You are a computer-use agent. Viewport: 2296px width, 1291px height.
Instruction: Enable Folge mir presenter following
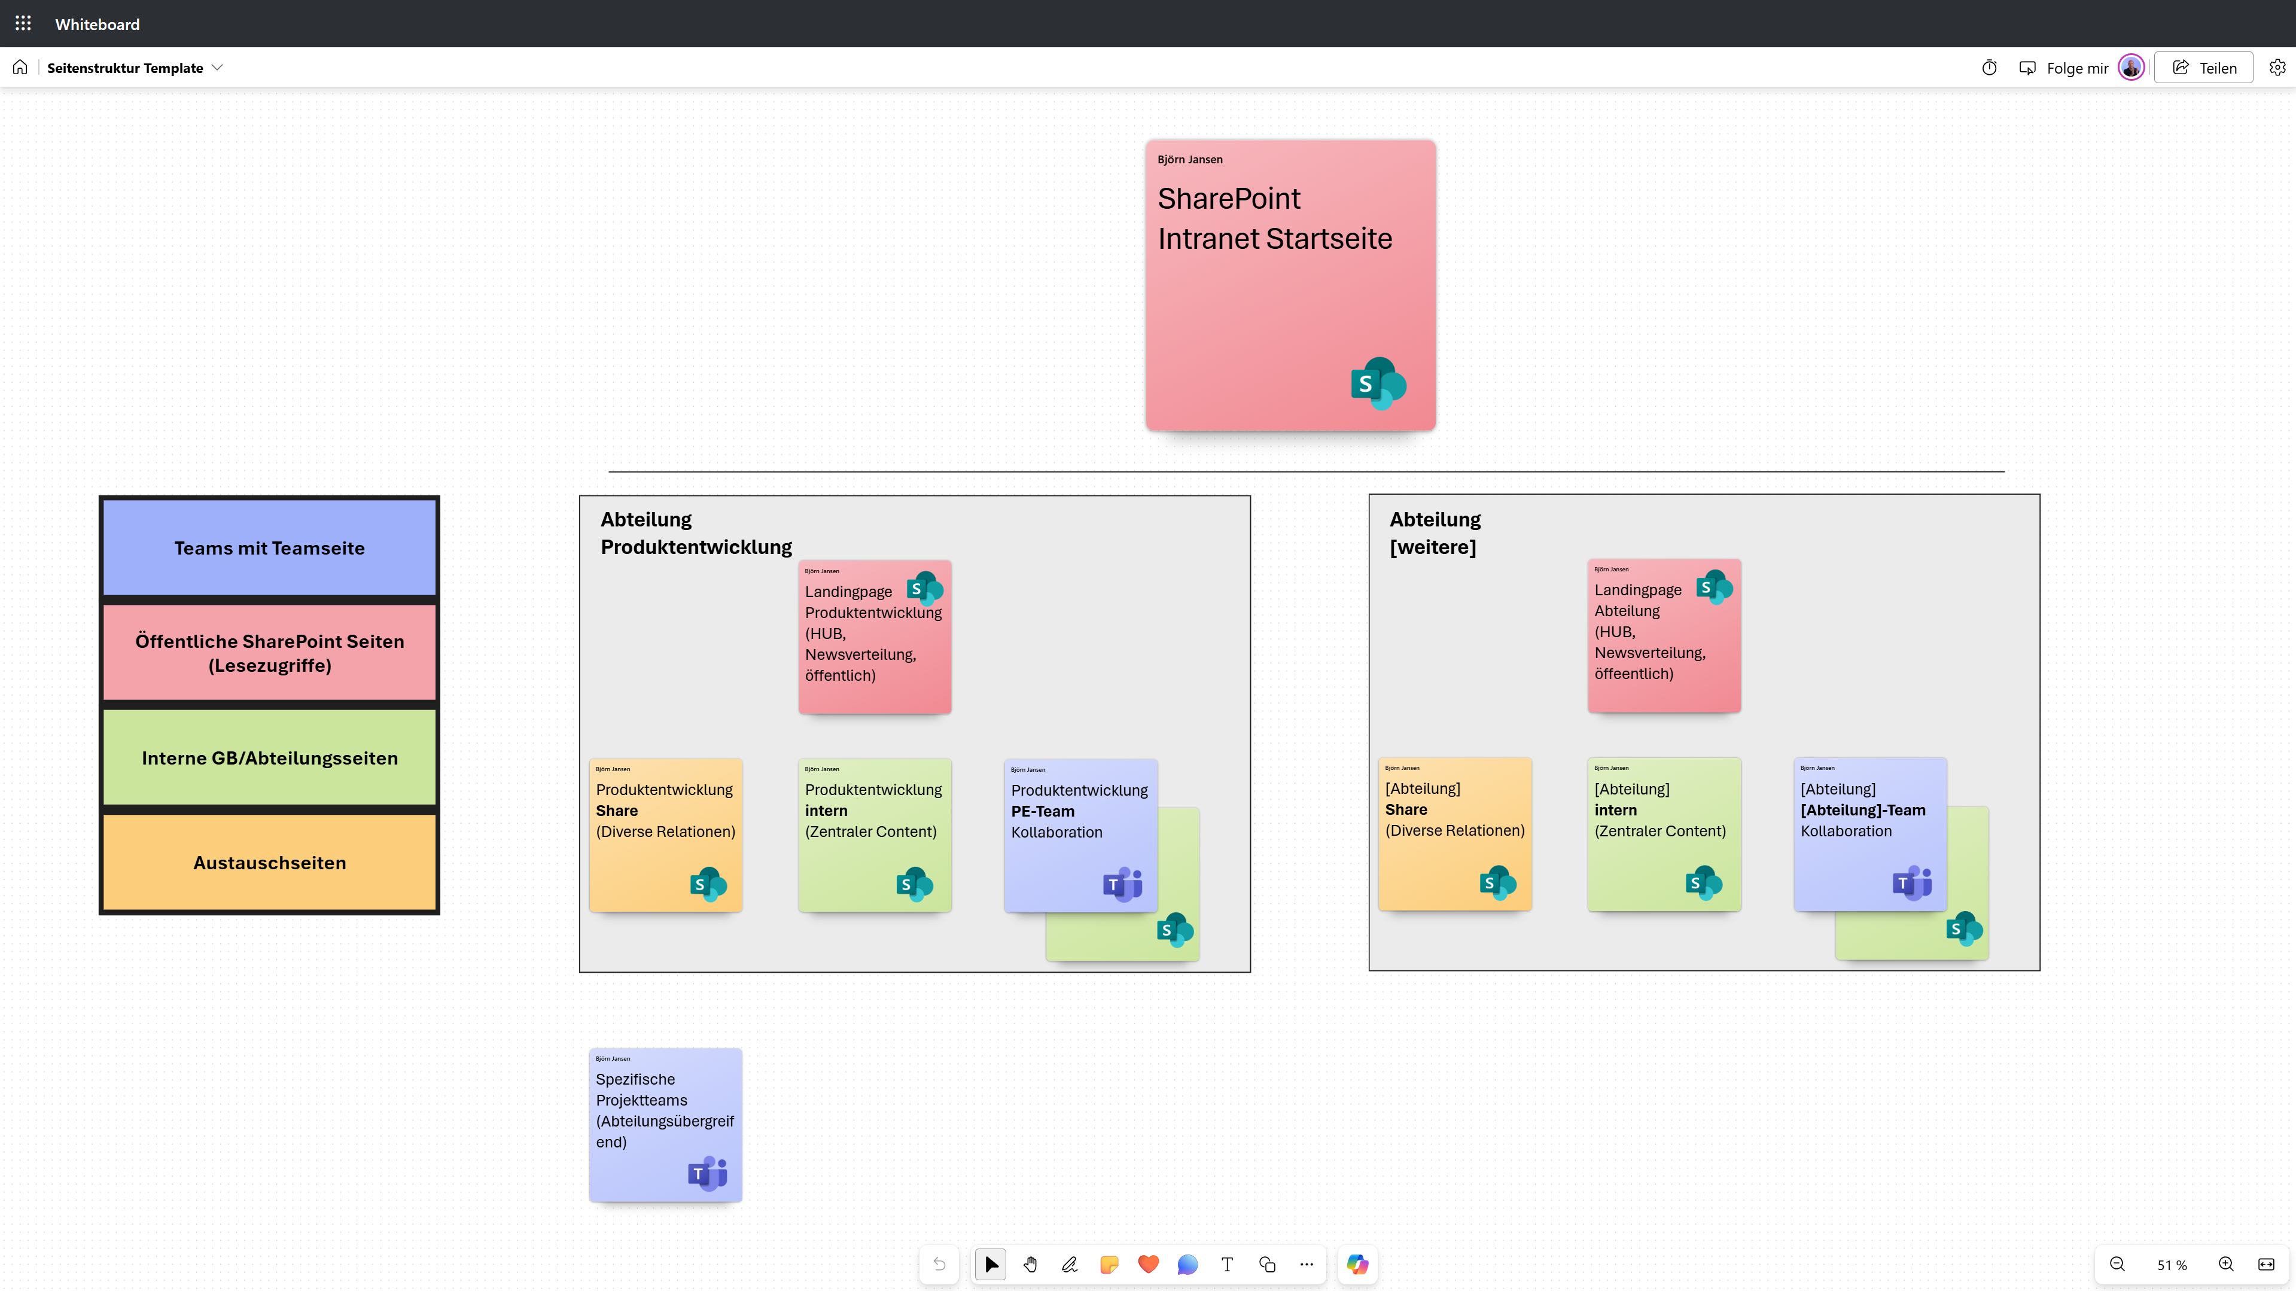(2076, 67)
